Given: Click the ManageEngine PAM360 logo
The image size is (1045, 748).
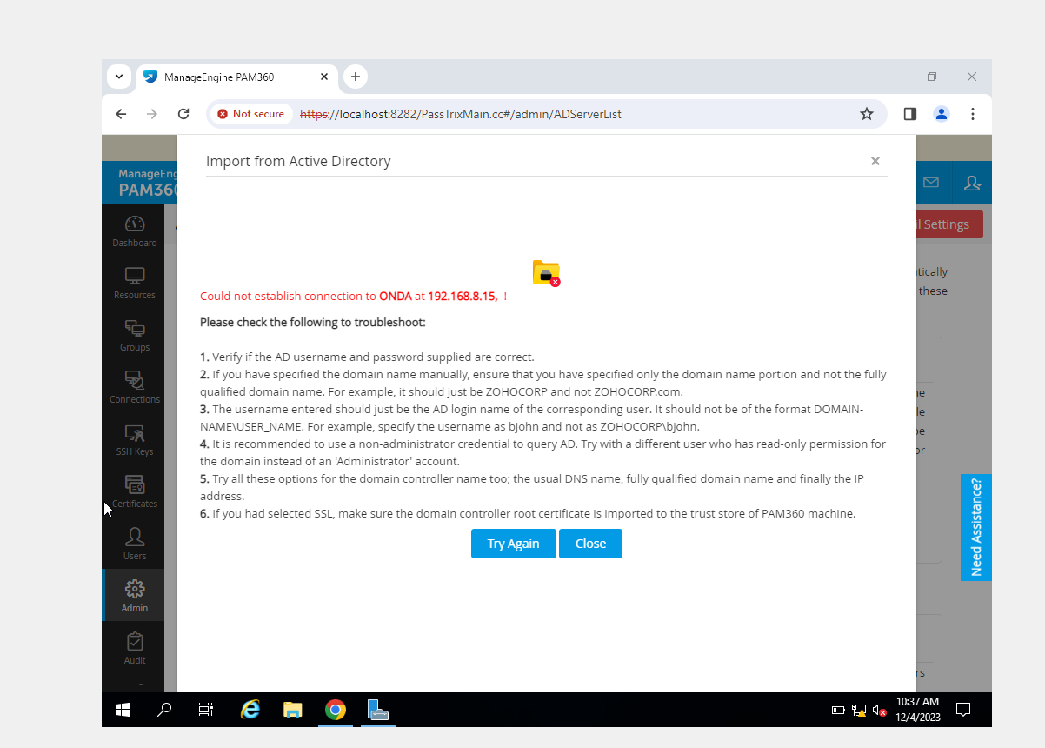Looking at the screenshot, I should [148, 183].
